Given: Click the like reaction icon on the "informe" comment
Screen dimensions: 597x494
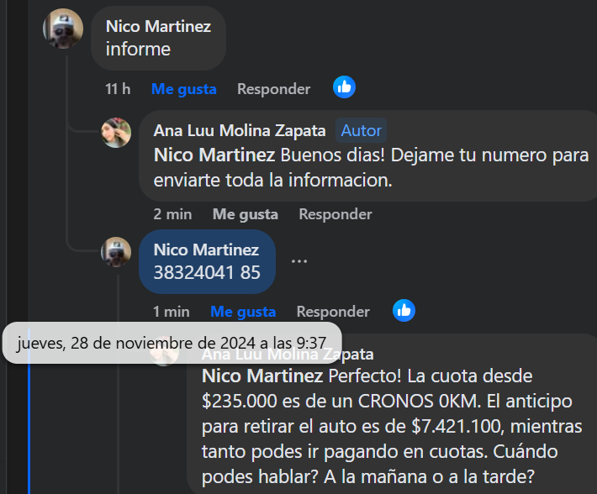Looking at the screenshot, I should [344, 87].
